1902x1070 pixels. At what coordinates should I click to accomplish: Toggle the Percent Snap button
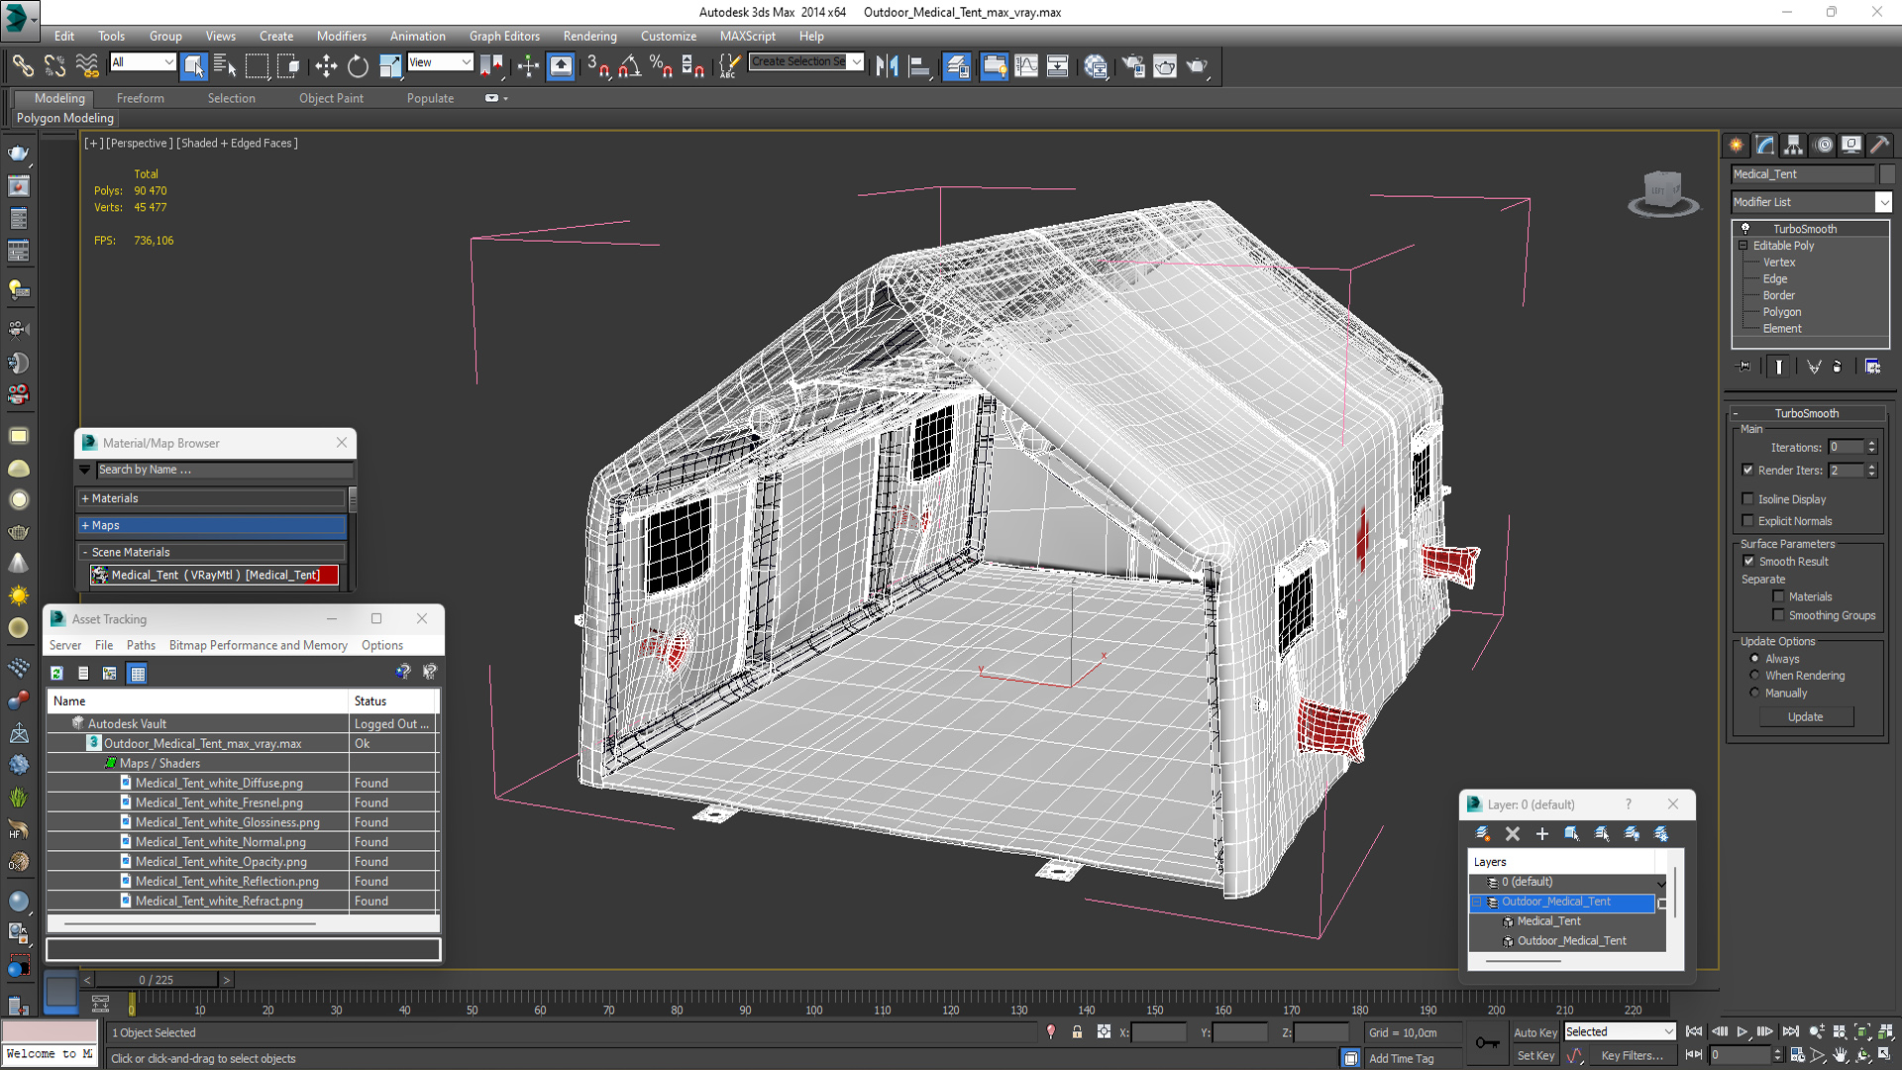(661, 66)
